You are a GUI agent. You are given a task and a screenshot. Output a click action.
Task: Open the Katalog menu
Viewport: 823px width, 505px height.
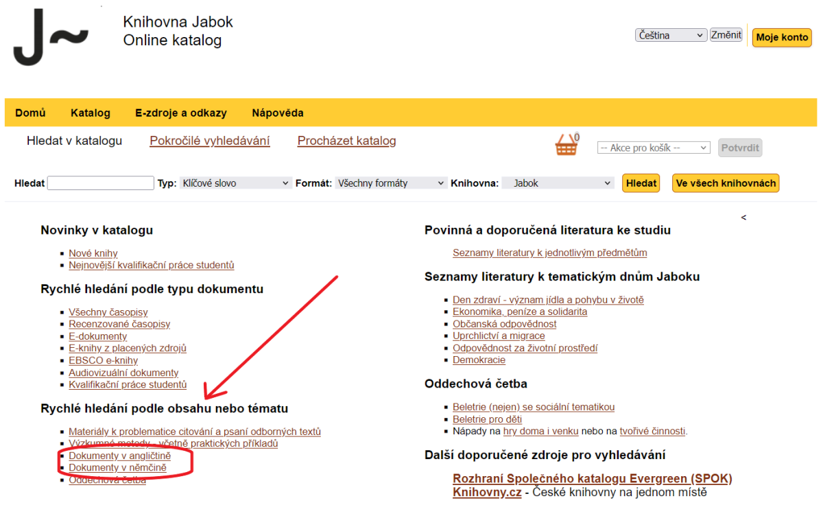click(90, 113)
